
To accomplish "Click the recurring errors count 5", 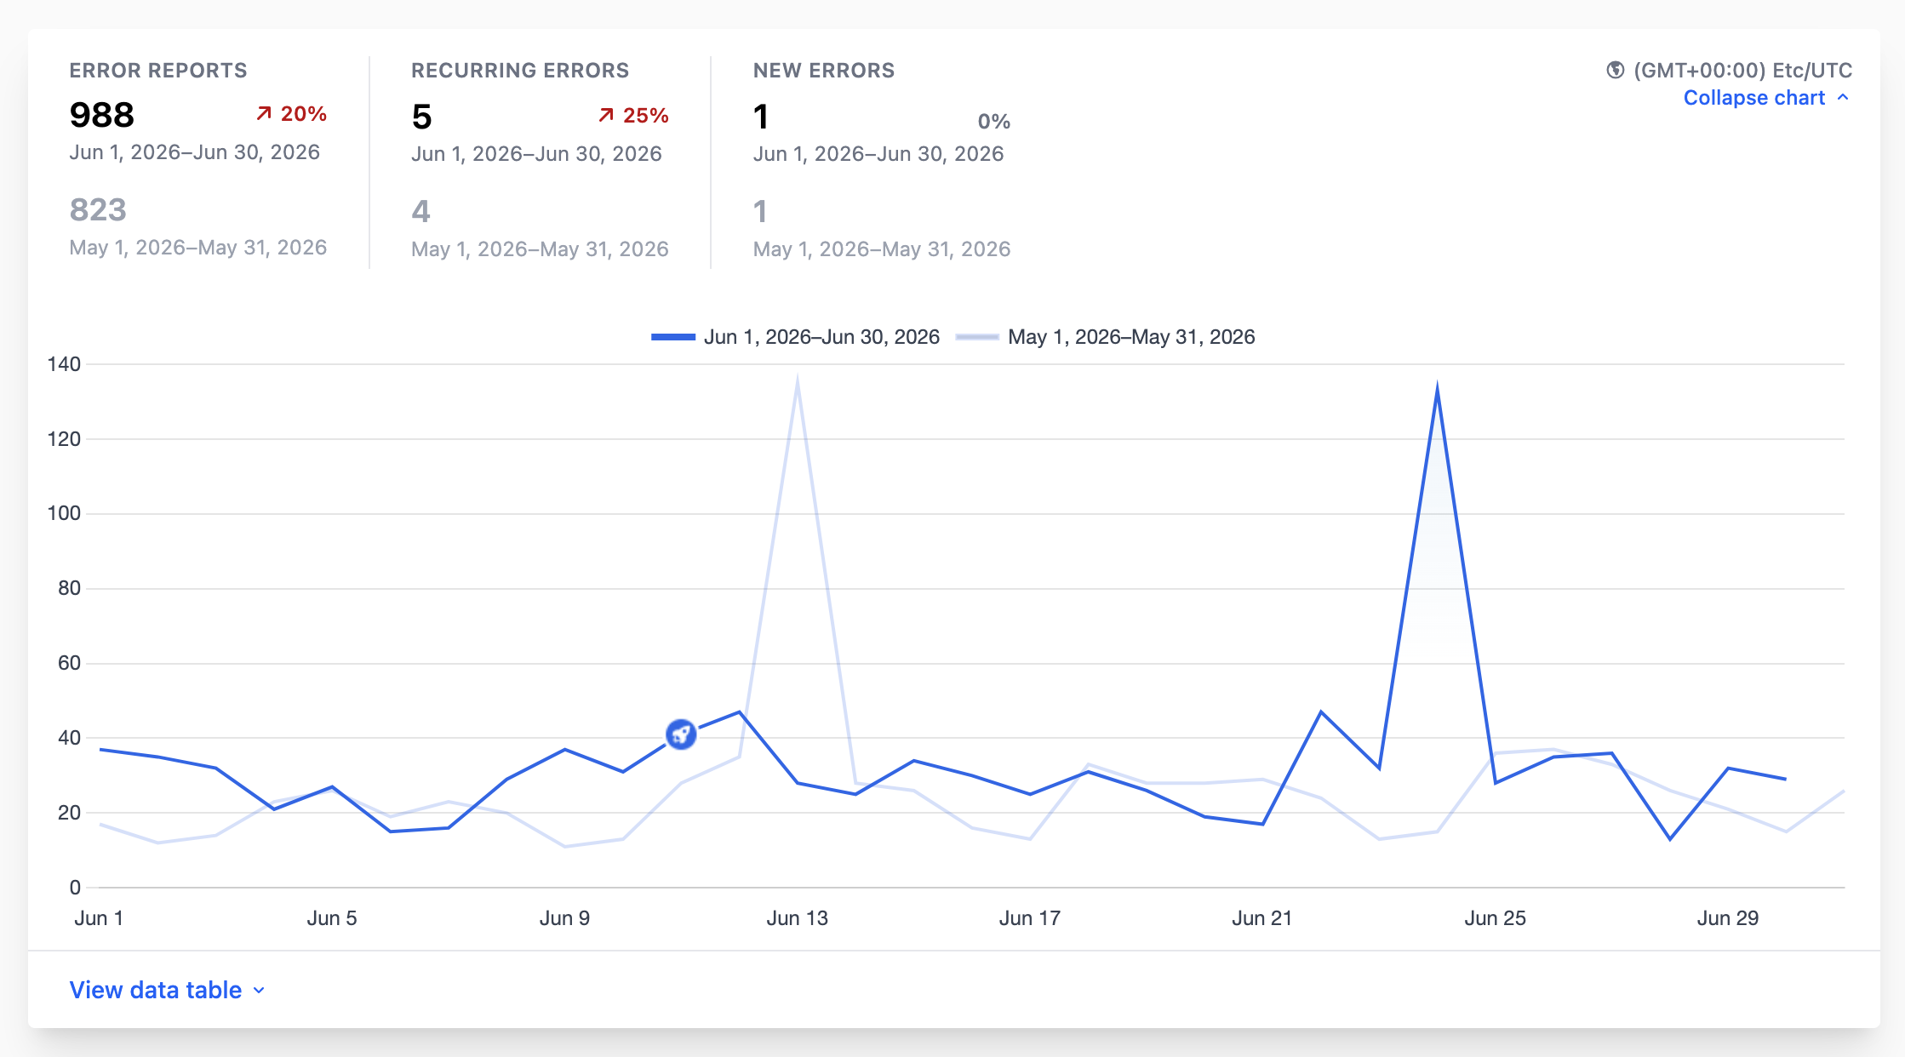I will [x=421, y=117].
